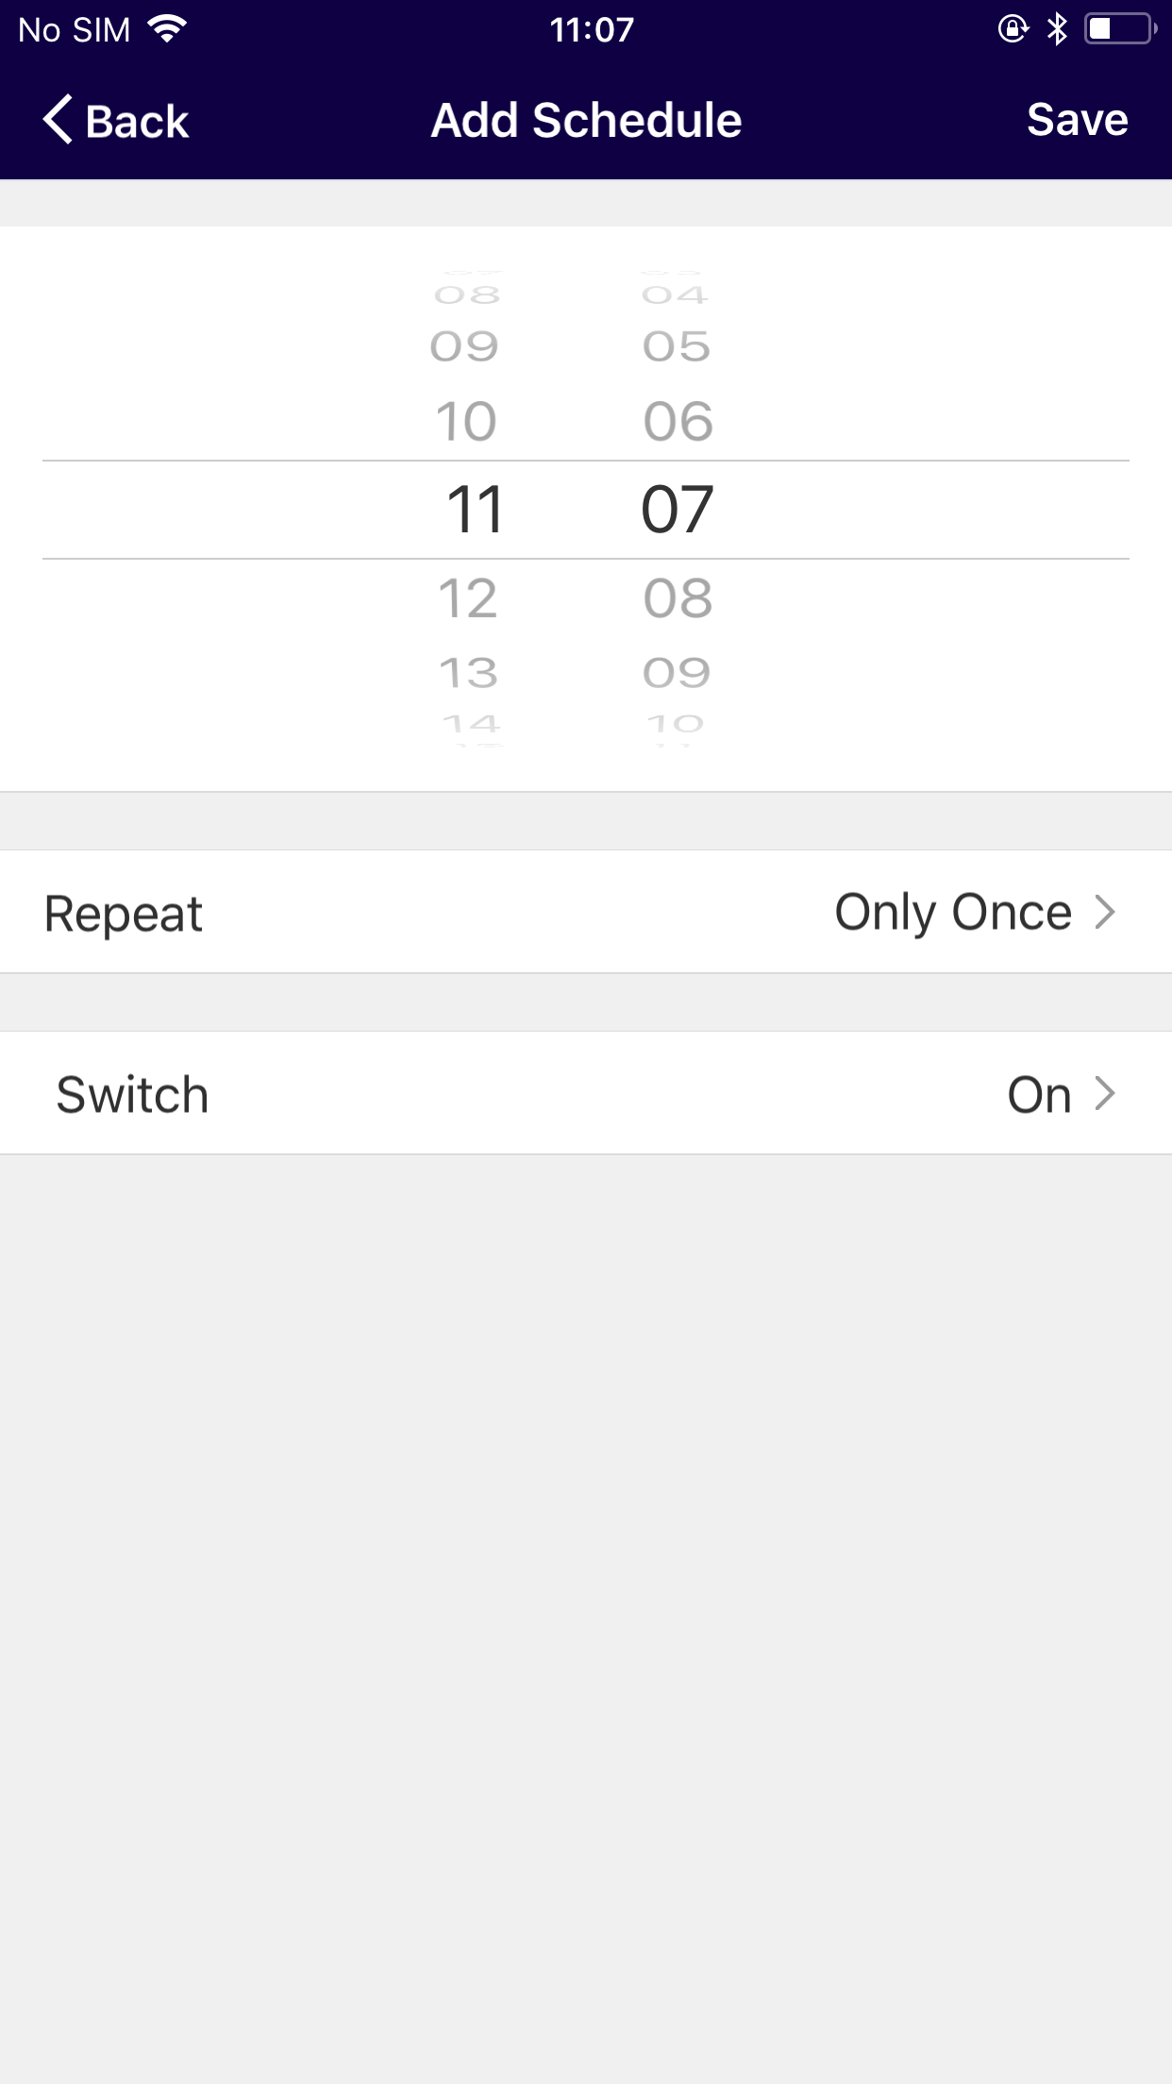This screenshot has width=1172, height=2084.
Task: Toggle the Switch On value
Action: (x=1039, y=1094)
